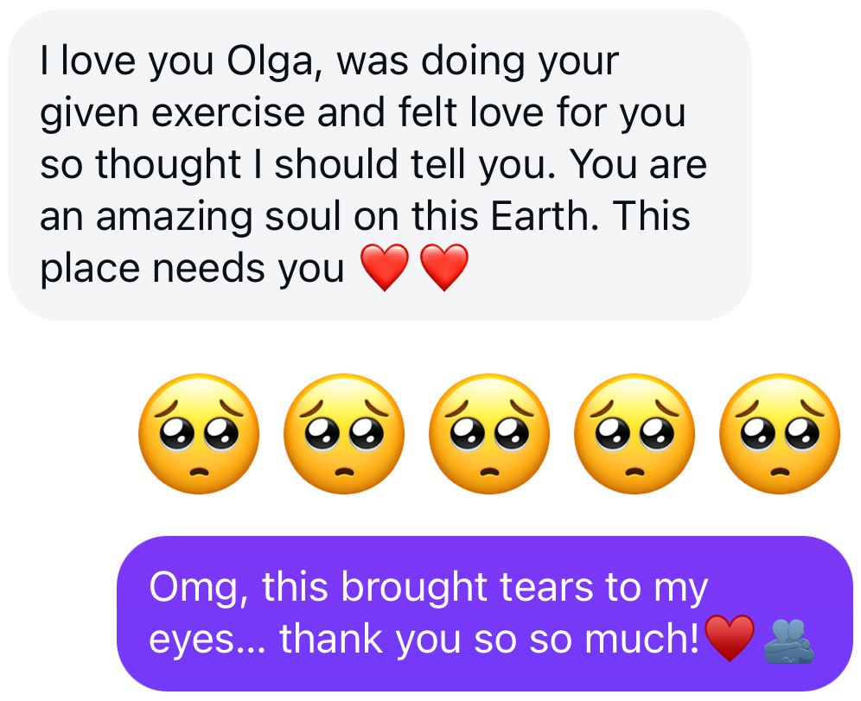
Task: Select the gray received message bubble
Action: point(379,165)
